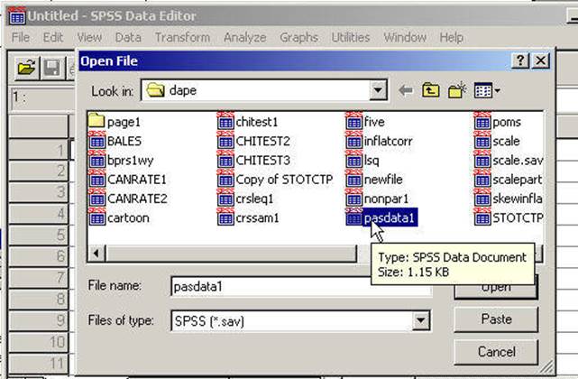Select row header 3 in Data Editor

click(x=39, y=192)
